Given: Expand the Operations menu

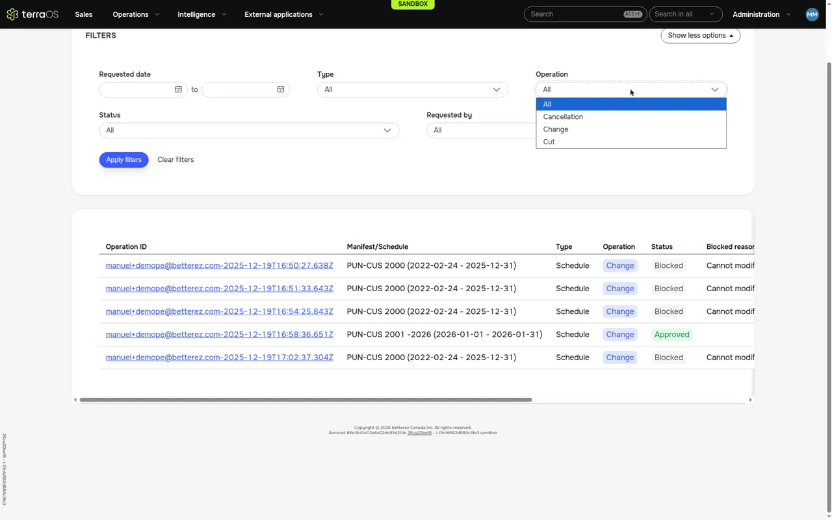Looking at the screenshot, I should click(x=136, y=14).
